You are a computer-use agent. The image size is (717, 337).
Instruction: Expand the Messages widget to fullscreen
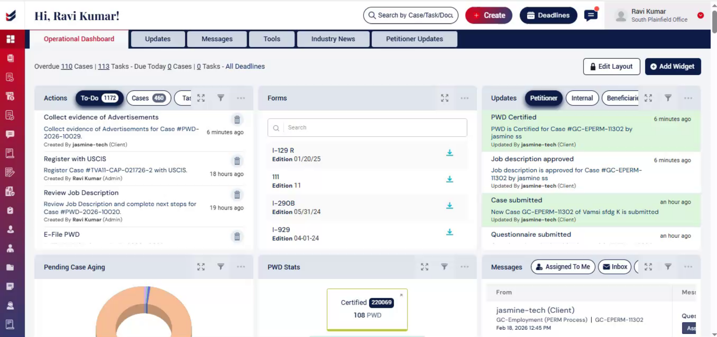pos(648,267)
